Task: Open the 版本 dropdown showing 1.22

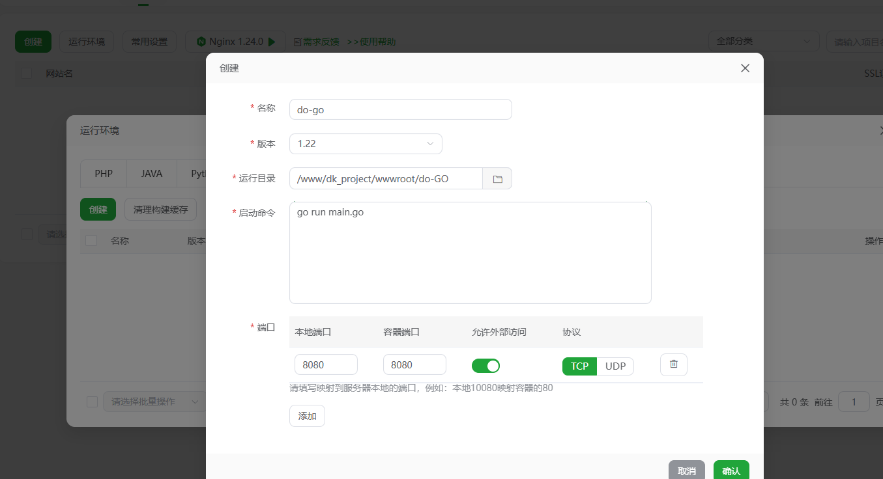Action: coord(365,143)
